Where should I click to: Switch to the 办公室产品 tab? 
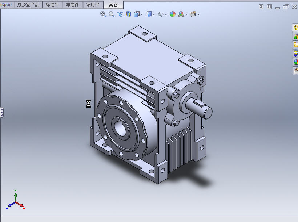click(x=28, y=5)
